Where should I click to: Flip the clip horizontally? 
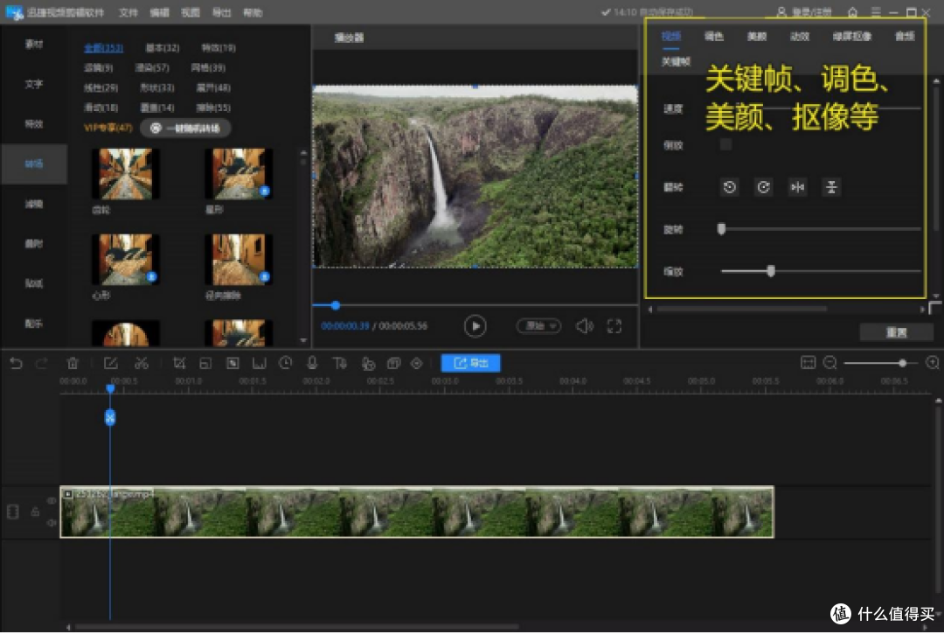tap(797, 187)
